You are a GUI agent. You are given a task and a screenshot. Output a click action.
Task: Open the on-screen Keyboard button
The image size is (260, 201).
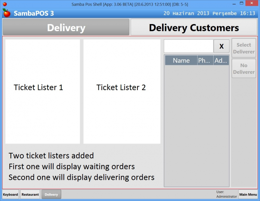click(10, 194)
